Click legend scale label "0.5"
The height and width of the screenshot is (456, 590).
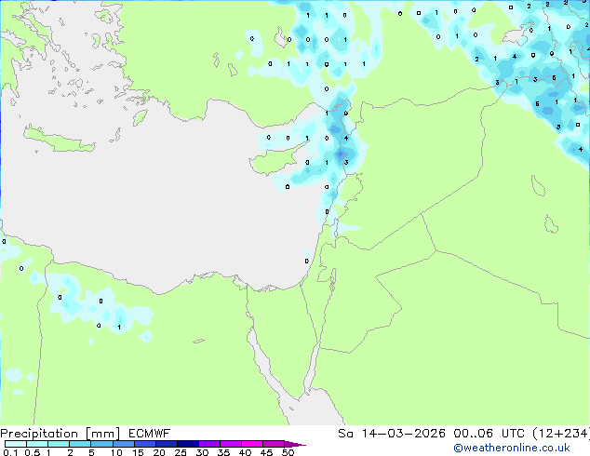point(33,452)
